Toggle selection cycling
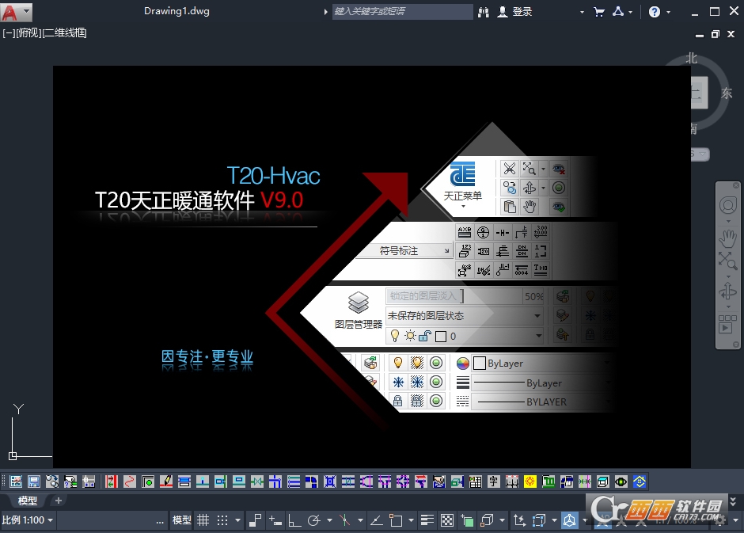This screenshot has width=744, height=533. tap(467, 520)
